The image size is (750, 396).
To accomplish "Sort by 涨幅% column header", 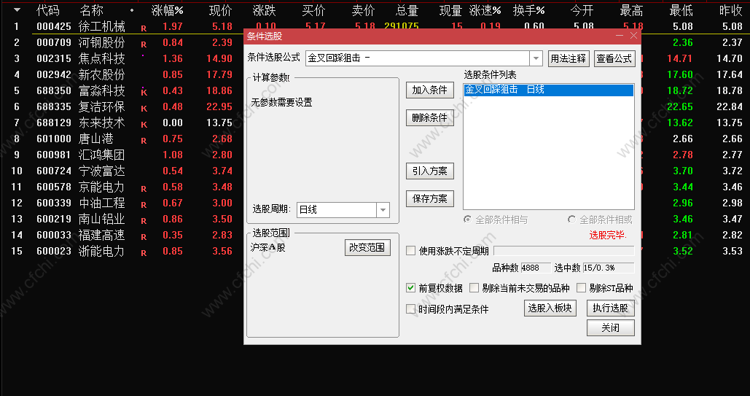I will [168, 10].
